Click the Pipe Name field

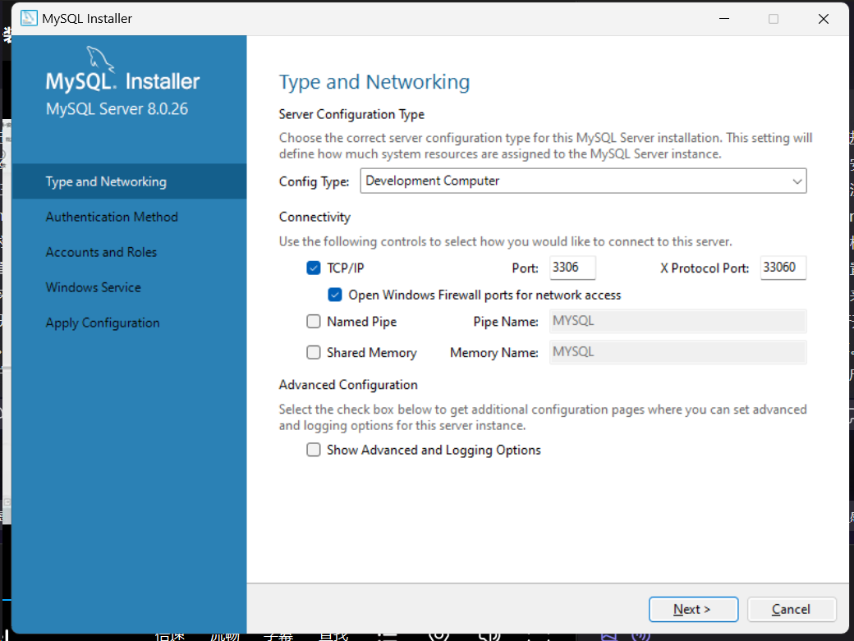[678, 321]
